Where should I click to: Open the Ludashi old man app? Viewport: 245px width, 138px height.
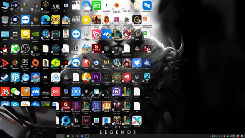36,77
